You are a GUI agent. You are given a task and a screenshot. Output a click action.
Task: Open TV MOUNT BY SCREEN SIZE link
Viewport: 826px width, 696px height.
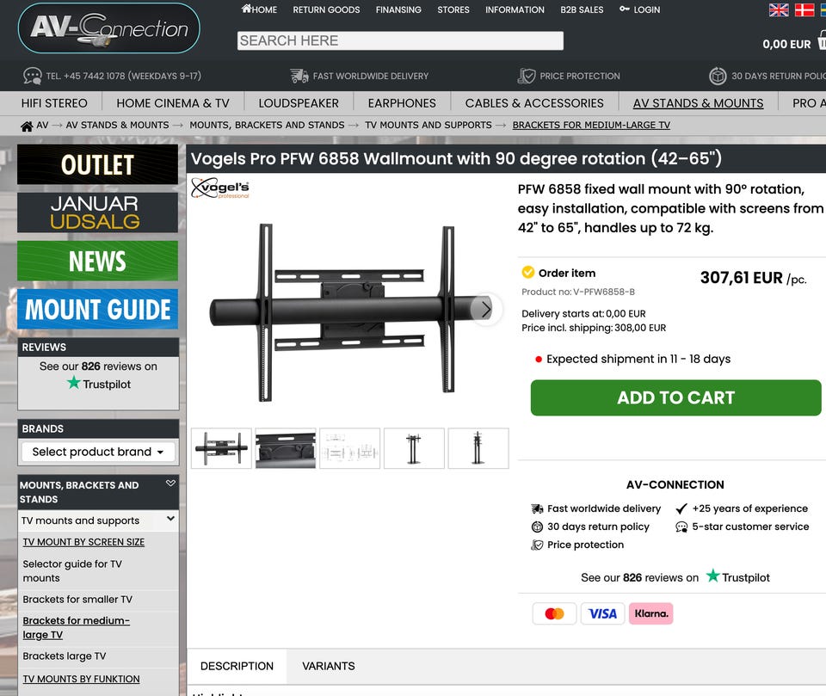coord(83,542)
